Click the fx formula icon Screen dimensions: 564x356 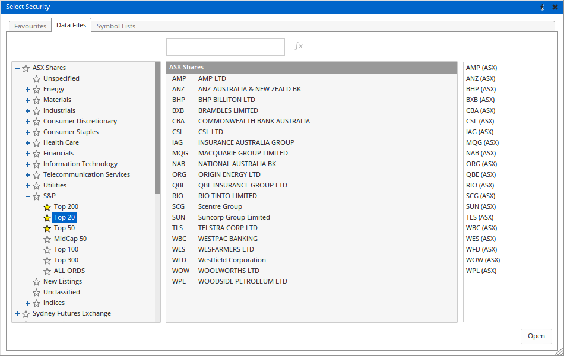pyautogui.click(x=299, y=46)
